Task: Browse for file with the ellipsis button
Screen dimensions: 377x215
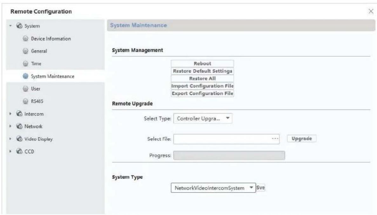Action: pos(275,139)
